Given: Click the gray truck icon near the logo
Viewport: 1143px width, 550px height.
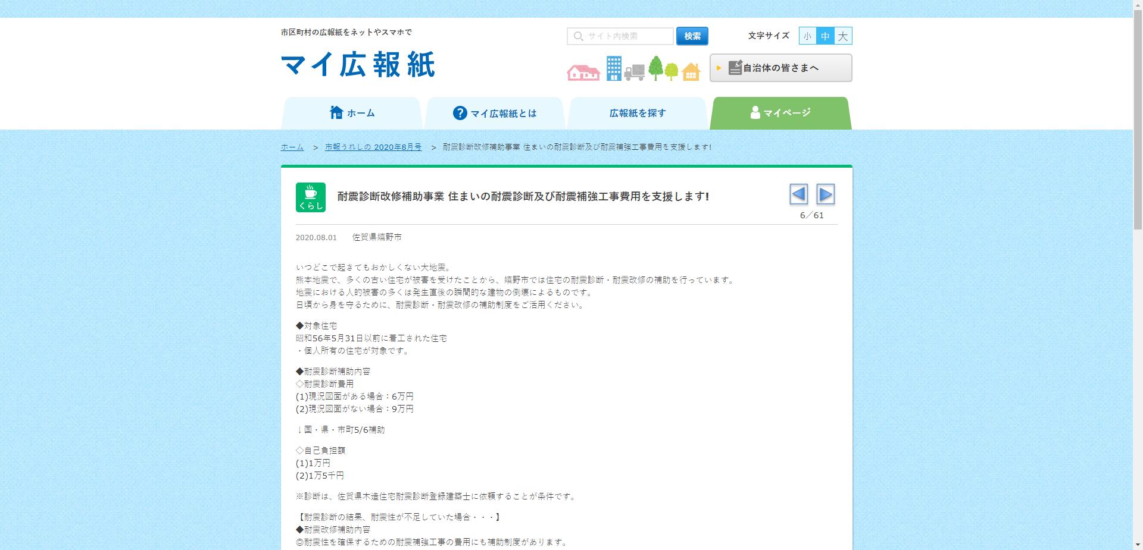Looking at the screenshot, I should tap(635, 73).
